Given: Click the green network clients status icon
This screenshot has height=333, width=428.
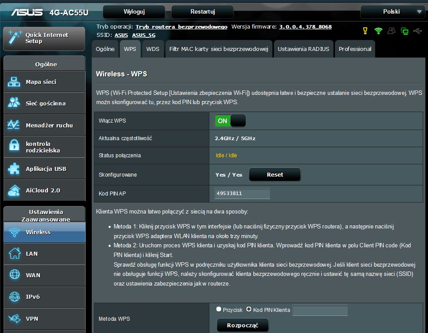Looking at the screenshot, I should [405, 31].
